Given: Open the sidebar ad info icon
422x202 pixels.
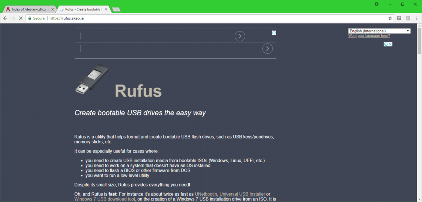Looking at the screenshot, I should (386, 44).
